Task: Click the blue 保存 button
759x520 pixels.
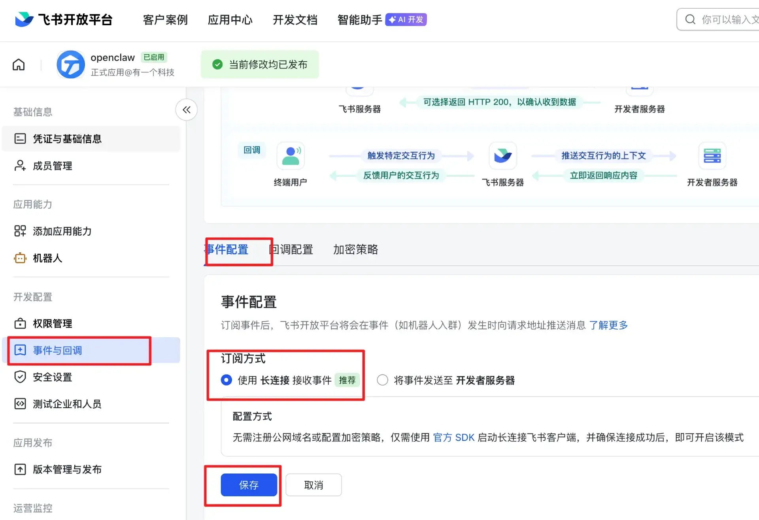Action: coord(249,485)
